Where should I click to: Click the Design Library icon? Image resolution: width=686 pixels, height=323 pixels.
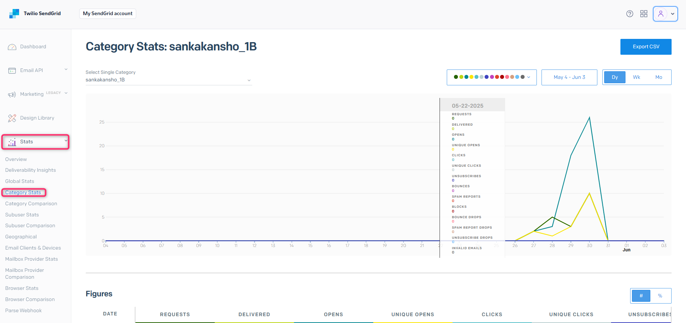tap(12, 118)
